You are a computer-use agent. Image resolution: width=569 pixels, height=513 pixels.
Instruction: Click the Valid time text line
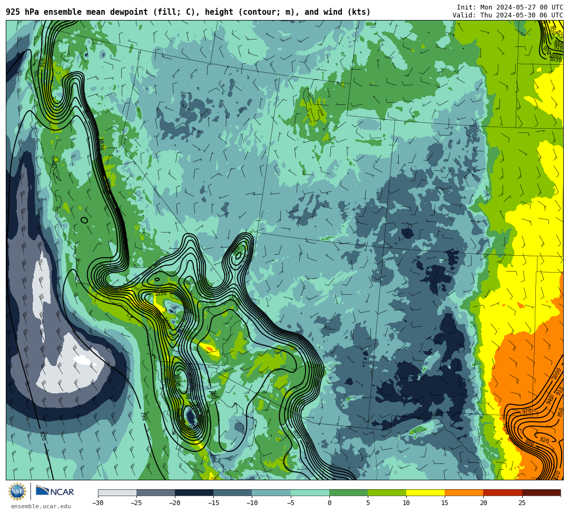click(x=508, y=15)
